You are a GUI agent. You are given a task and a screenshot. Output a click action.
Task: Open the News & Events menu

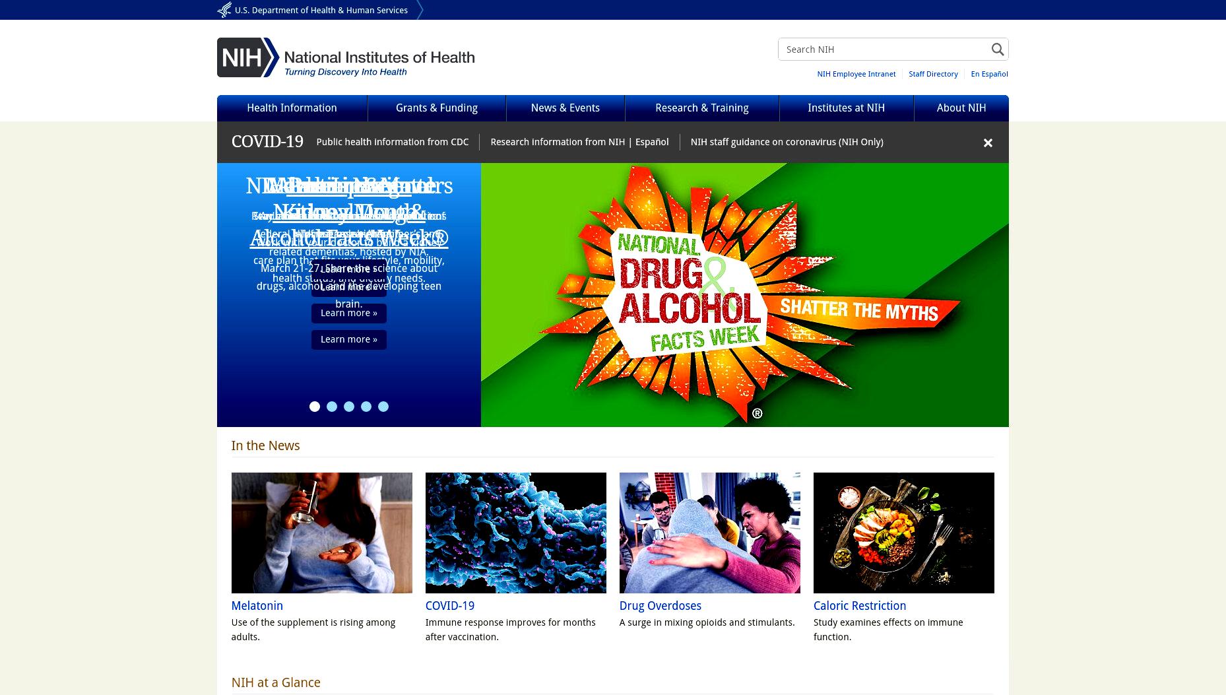tap(565, 108)
